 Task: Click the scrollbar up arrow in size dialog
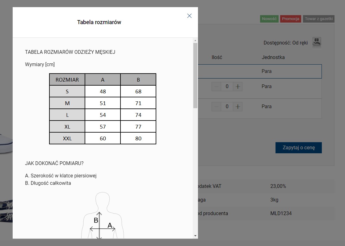click(x=195, y=40)
